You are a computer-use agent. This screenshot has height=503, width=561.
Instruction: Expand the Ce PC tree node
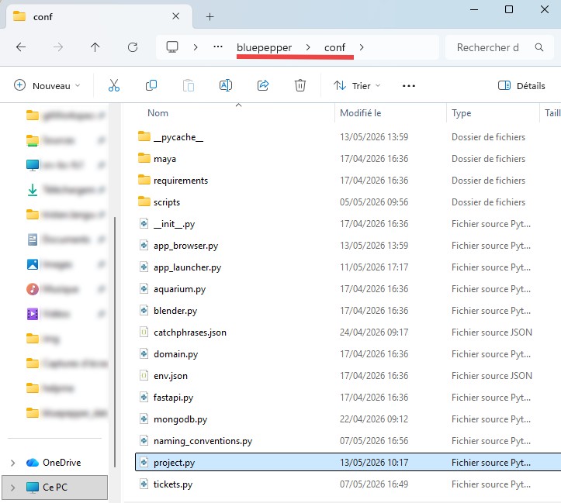pyautogui.click(x=13, y=487)
